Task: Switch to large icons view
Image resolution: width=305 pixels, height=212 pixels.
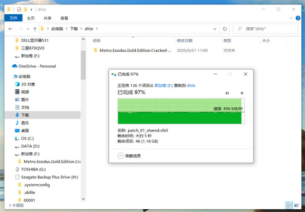Action: [x=296, y=205]
